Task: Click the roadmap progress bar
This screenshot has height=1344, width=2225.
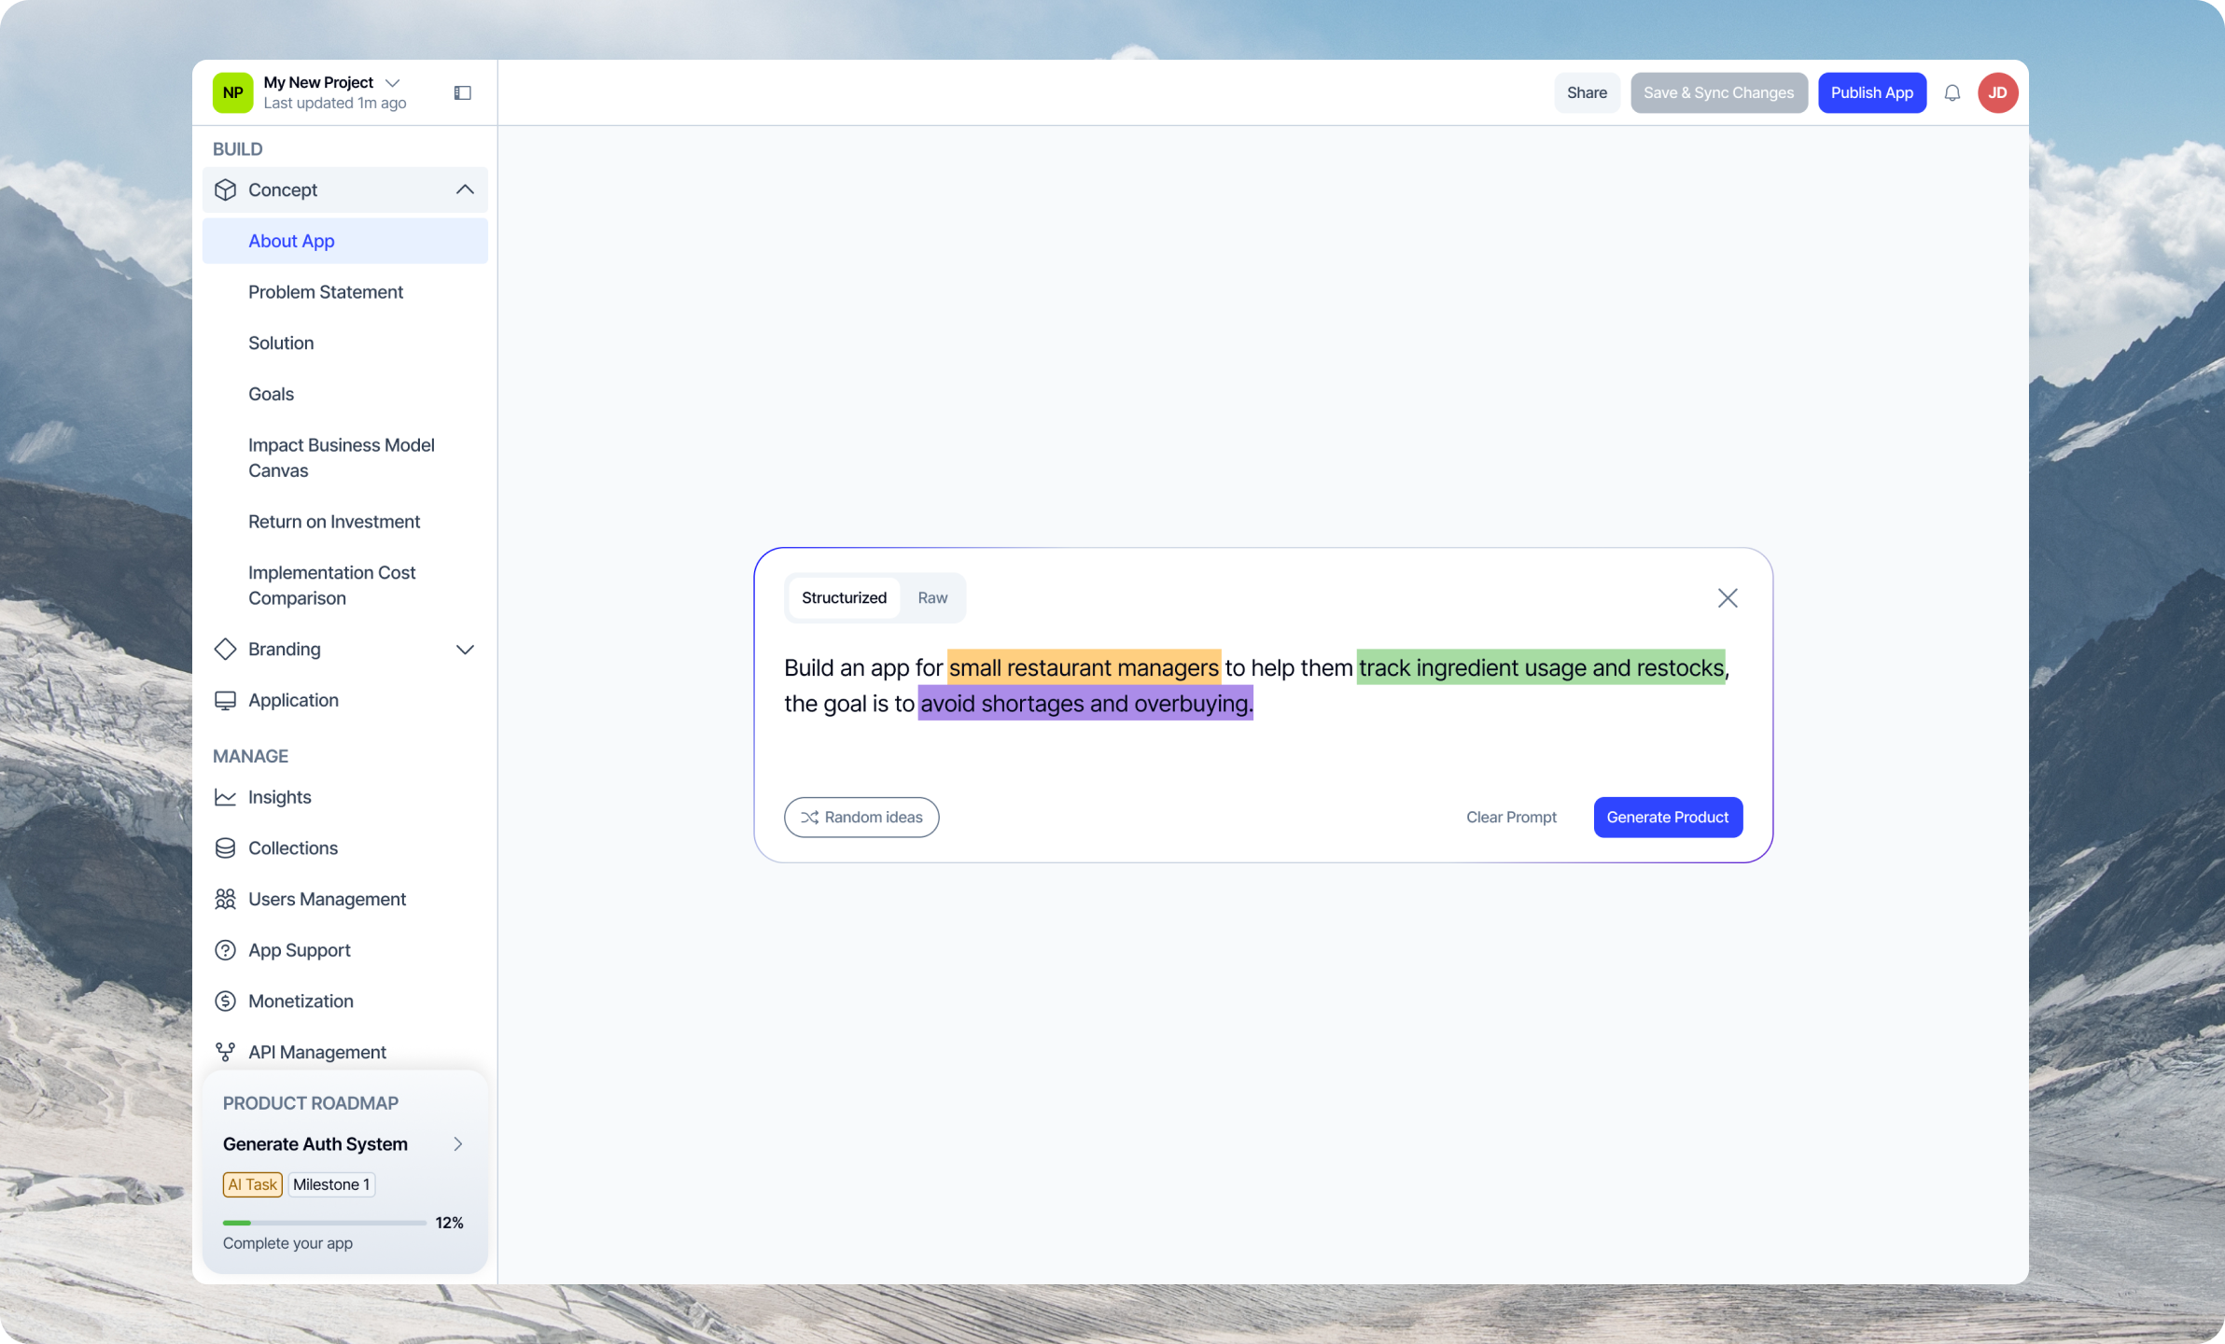Action: (x=324, y=1223)
